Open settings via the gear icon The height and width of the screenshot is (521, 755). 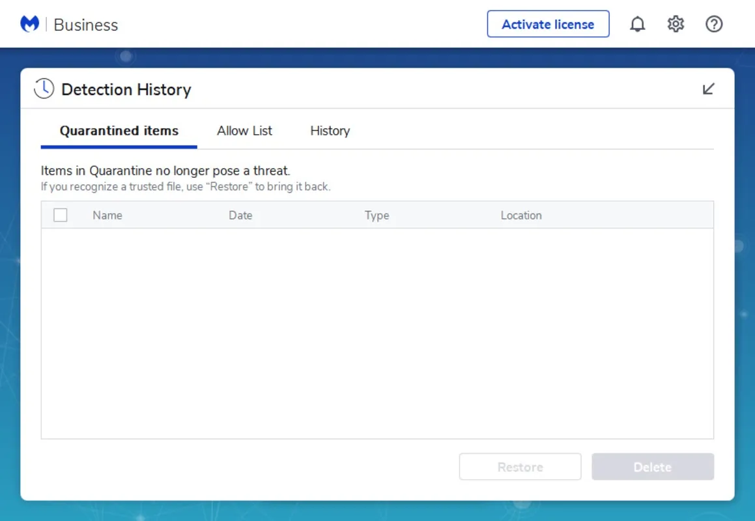point(676,24)
